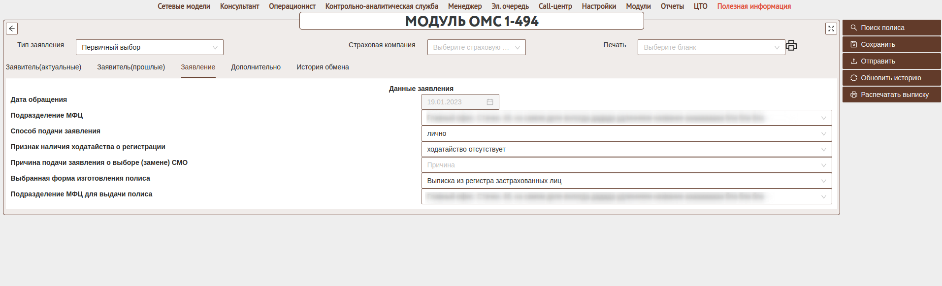Click Поиск полиса search button
Screen dimensions: 942x286
pos(891,28)
